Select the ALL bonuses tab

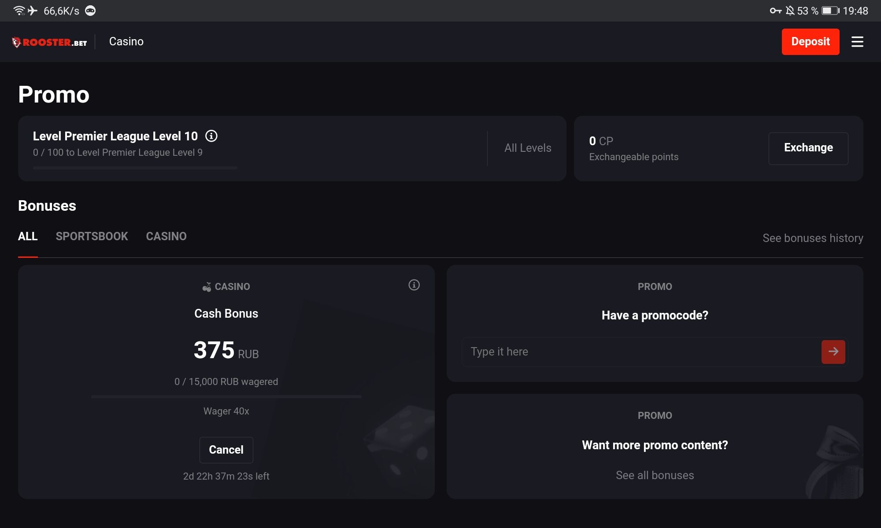point(28,236)
